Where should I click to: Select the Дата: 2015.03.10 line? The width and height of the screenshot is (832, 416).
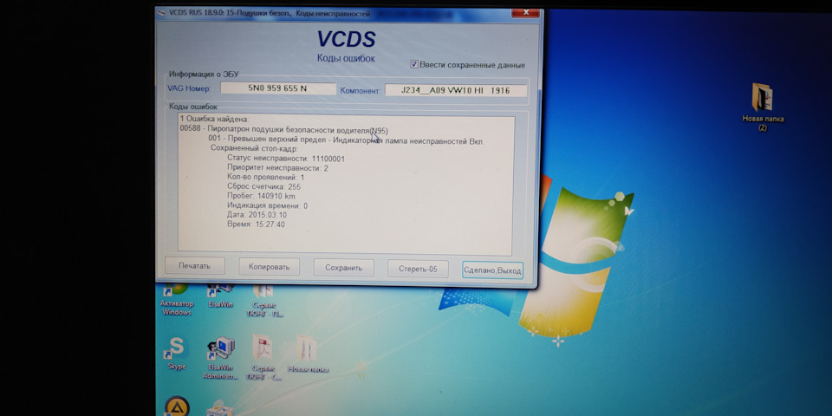tap(257, 215)
